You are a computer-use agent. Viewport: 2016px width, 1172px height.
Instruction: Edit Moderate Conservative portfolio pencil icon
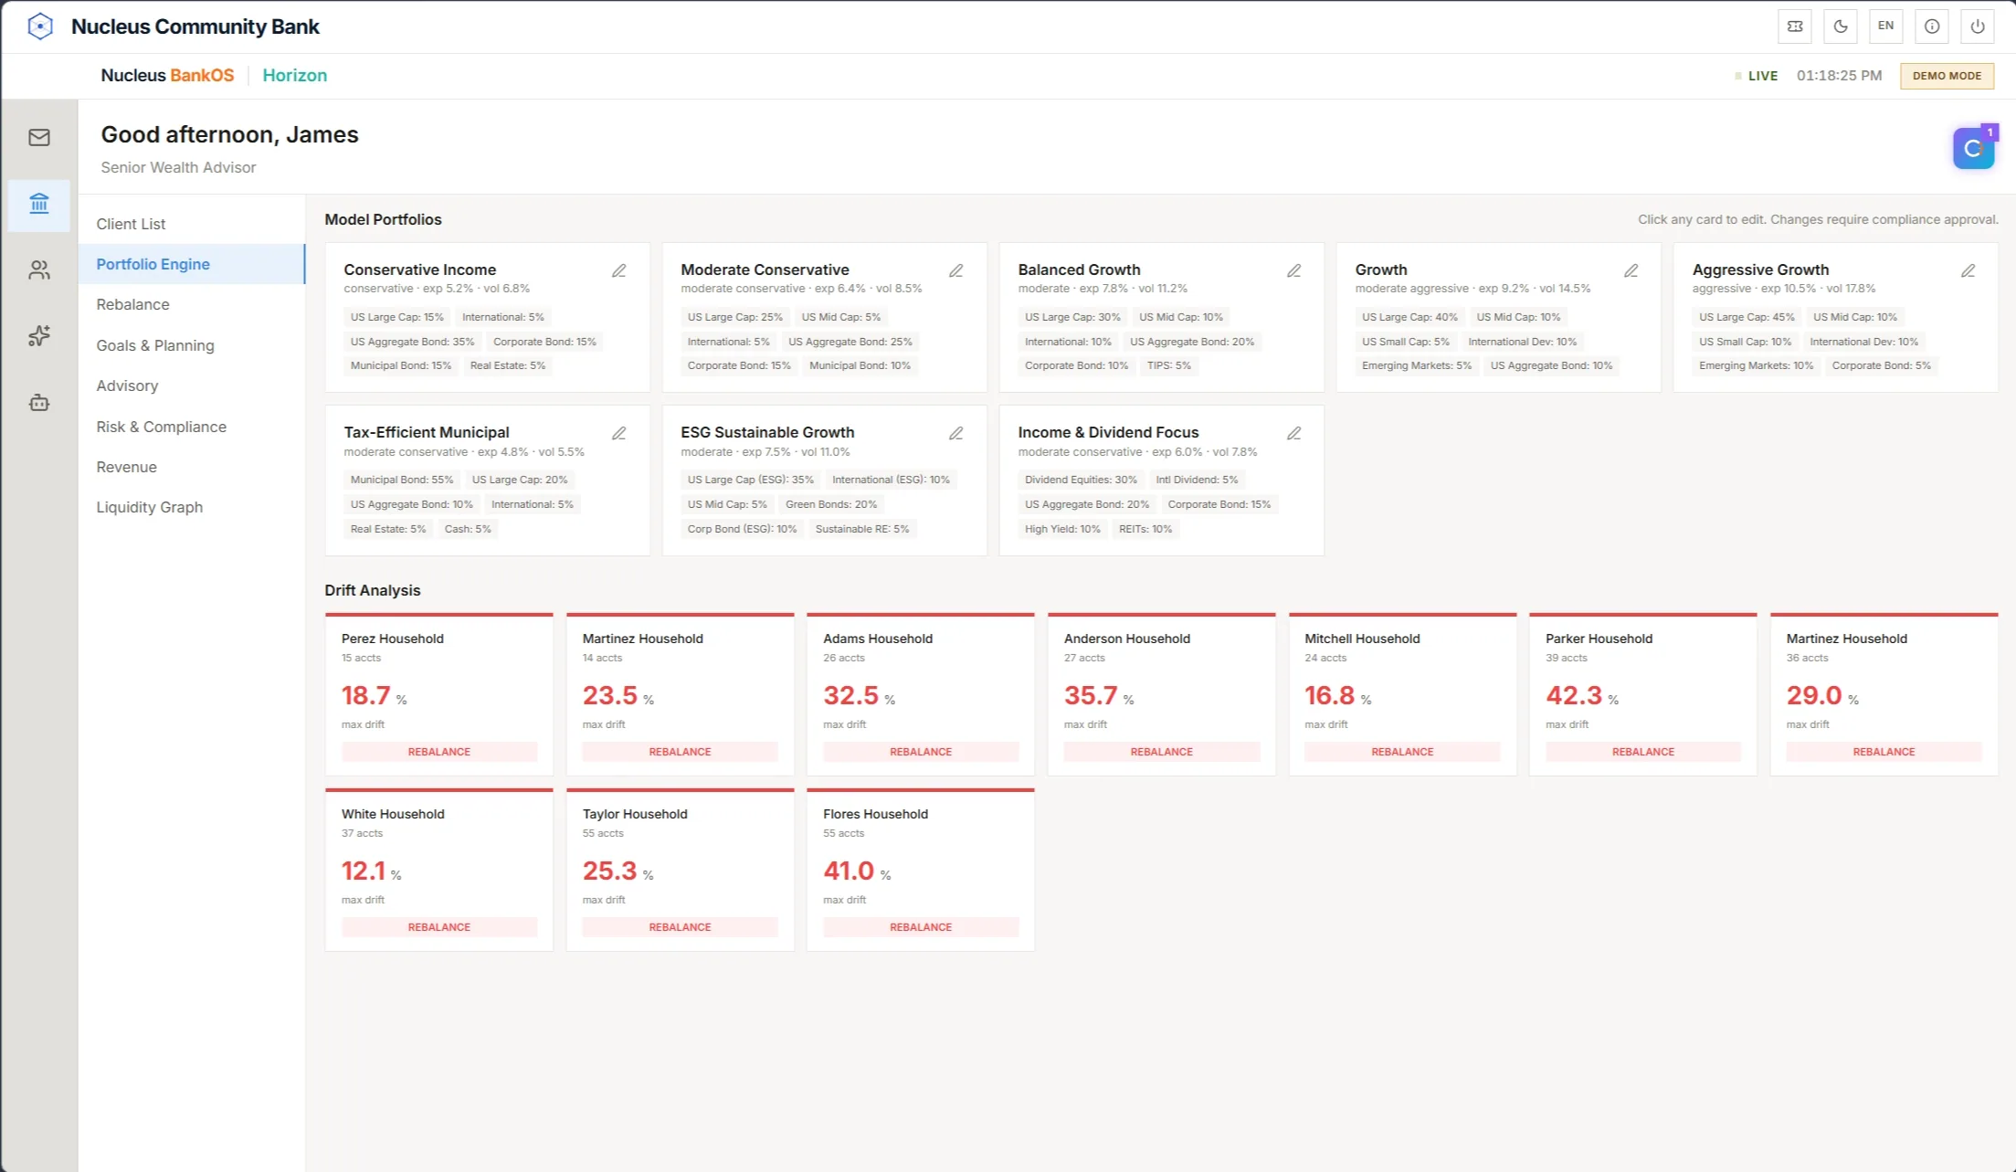pyautogui.click(x=956, y=270)
